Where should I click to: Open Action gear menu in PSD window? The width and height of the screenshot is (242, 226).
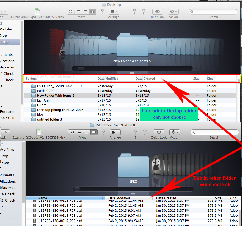[175, 132]
